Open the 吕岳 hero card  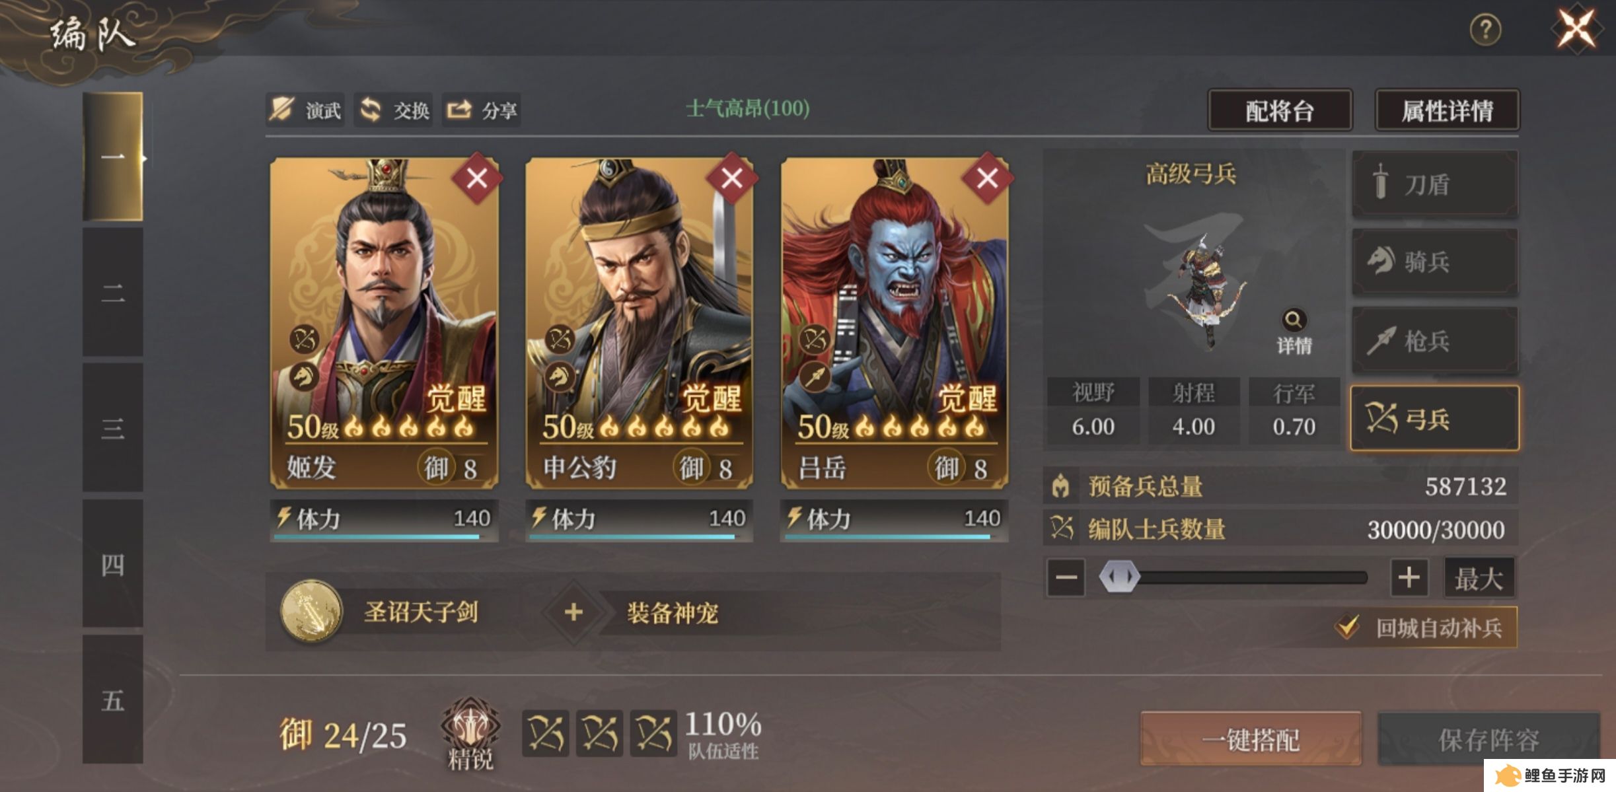pos(895,323)
